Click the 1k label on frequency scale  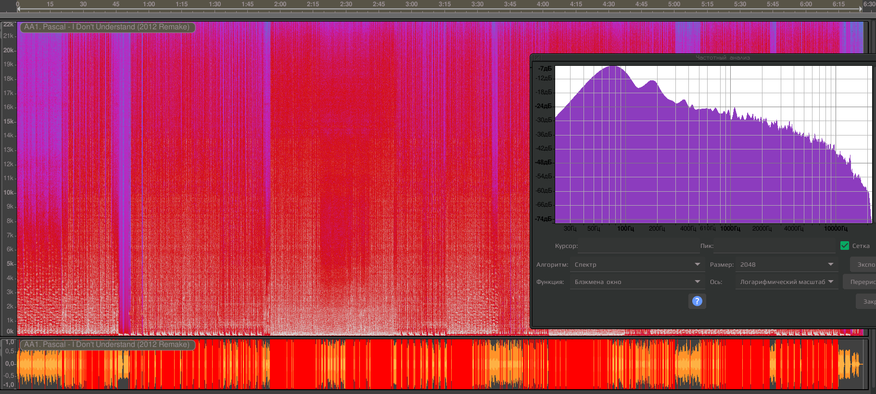10,320
